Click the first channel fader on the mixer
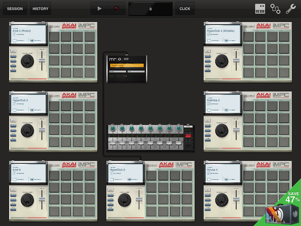Image resolution: width=301 pixels, height=226 pixels. pyautogui.click(x=112, y=144)
